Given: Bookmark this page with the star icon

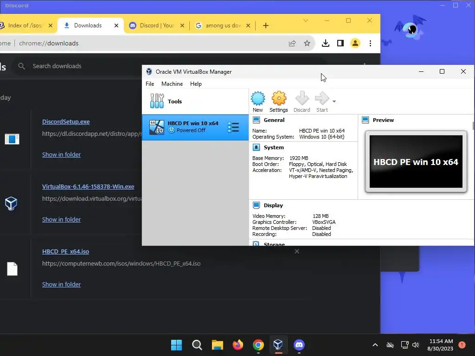Looking at the screenshot, I should point(307,43).
